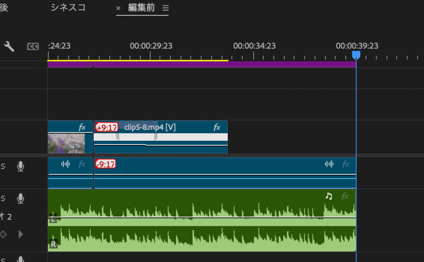Click music note icon on green audio clip
This screenshot has width=424, height=262.
point(329,196)
